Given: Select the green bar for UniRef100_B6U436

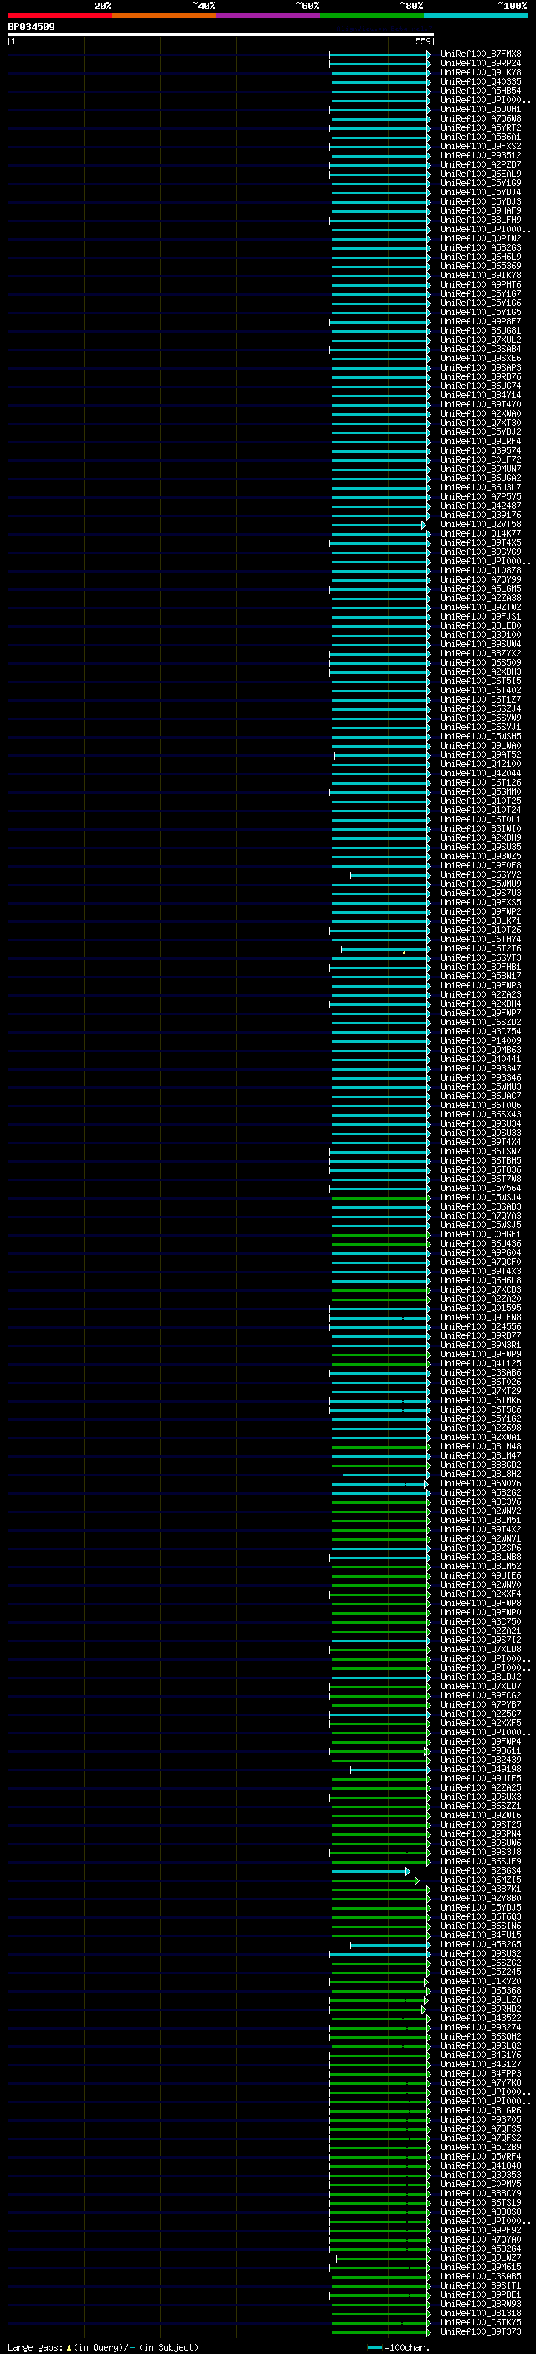Looking at the screenshot, I should pos(381,1244).
